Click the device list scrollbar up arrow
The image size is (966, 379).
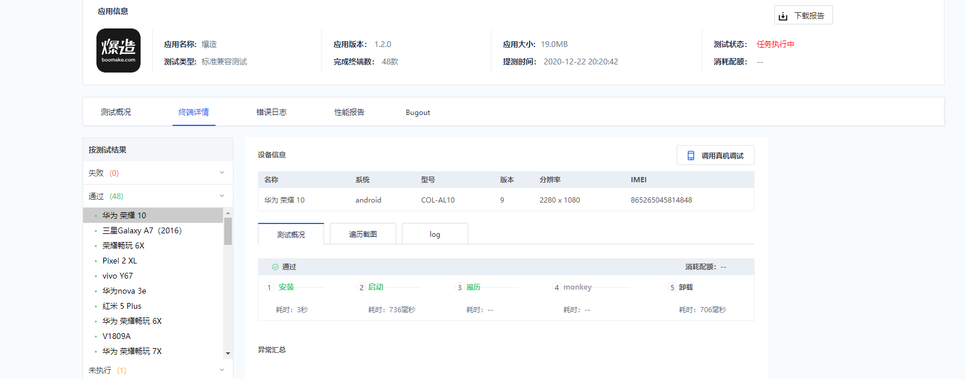pyautogui.click(x=228, y=212)
